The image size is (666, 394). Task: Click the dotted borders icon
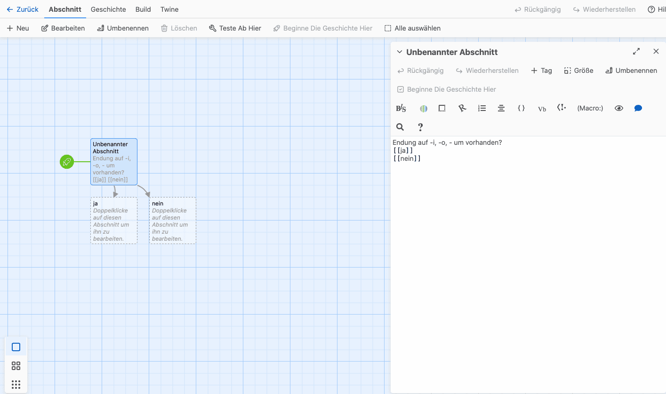[x=442, y=109]
